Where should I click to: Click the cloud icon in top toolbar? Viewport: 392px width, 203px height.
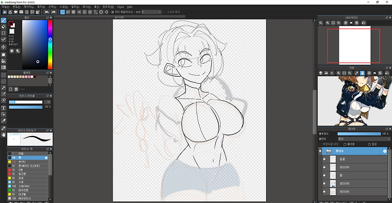click(4, 12)
